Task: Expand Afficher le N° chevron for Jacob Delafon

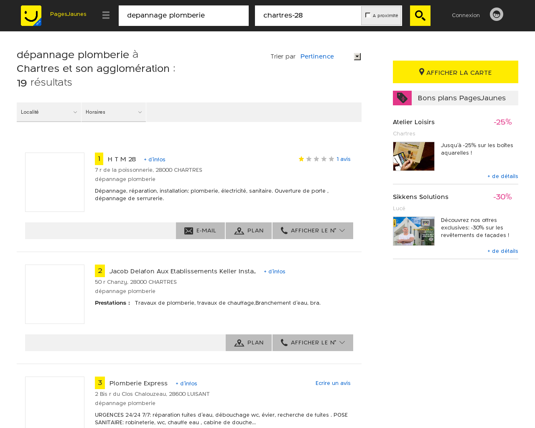Action: tap(342, 343)
